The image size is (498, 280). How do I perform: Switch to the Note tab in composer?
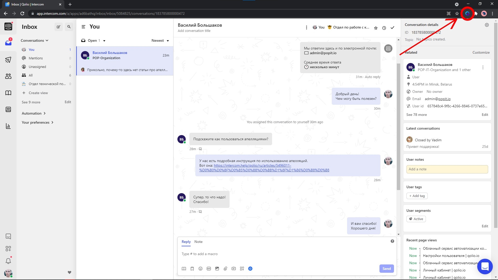click(x=198, y=242)
